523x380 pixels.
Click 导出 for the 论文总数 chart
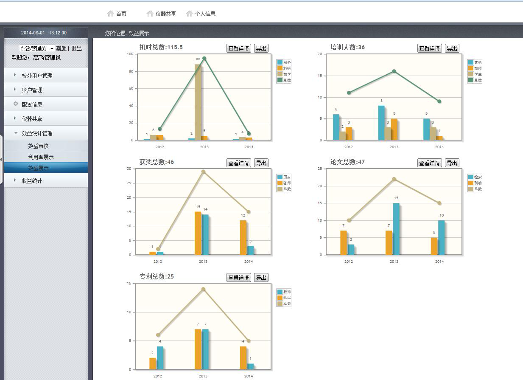point(452,163)
